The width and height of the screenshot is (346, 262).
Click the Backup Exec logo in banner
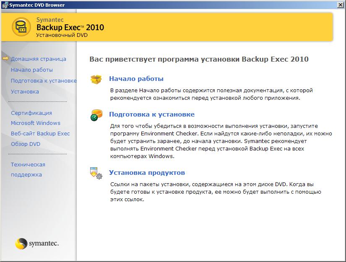[x=21, y=27]
